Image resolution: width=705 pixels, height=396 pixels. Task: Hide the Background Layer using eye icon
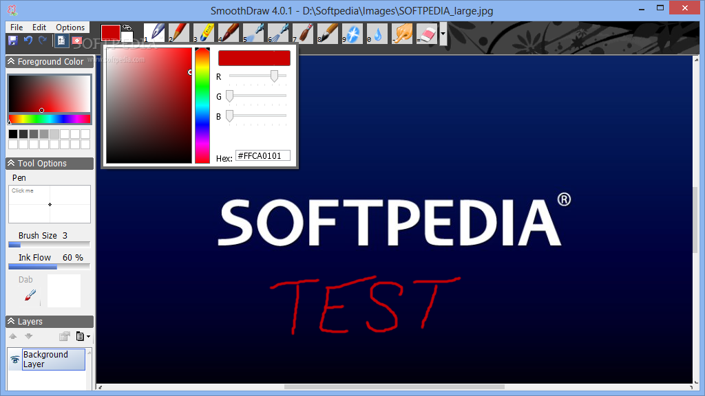(x=15, y=360)
